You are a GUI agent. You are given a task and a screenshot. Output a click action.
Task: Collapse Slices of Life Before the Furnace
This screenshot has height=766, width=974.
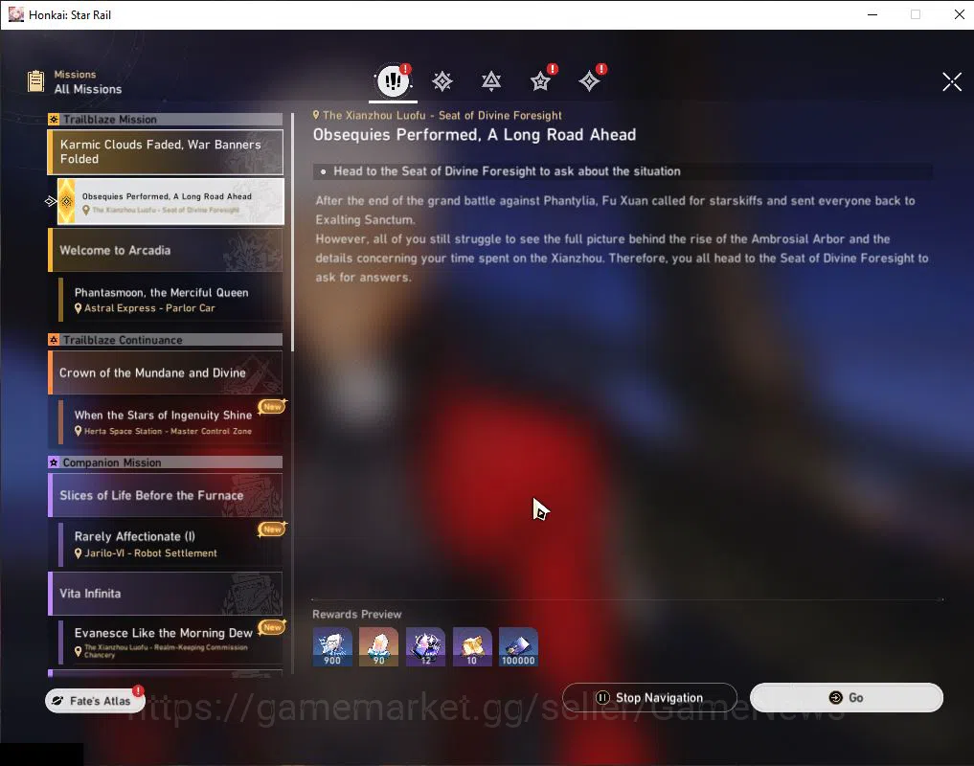166,495
